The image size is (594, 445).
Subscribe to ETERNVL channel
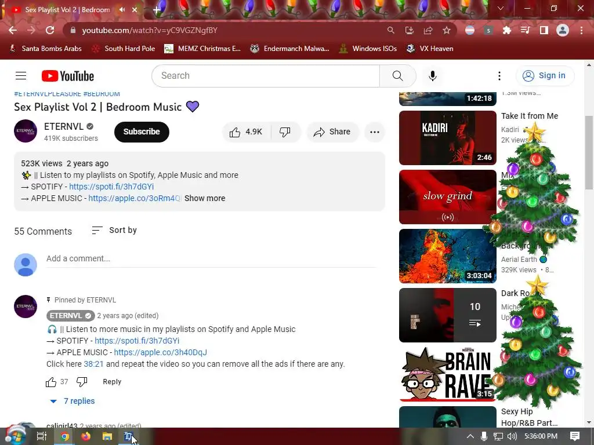tap(142, 132)
